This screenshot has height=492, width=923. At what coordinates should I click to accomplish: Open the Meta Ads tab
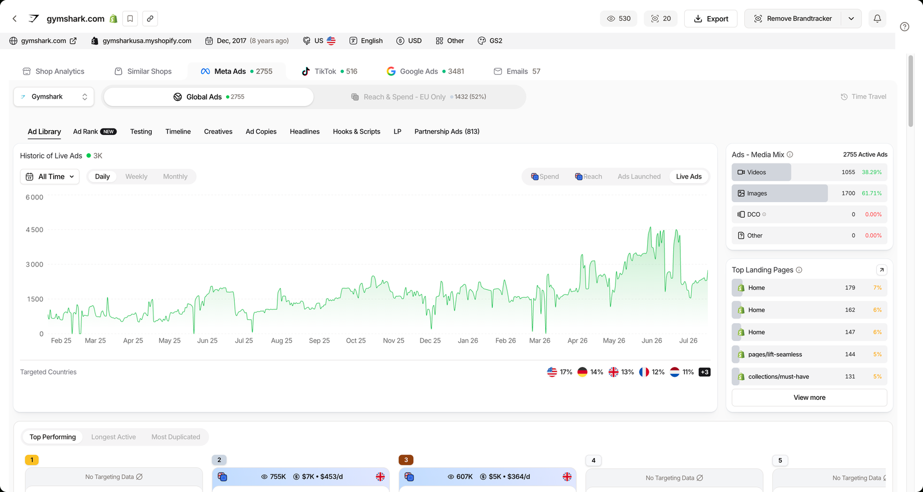click(237, 71)
